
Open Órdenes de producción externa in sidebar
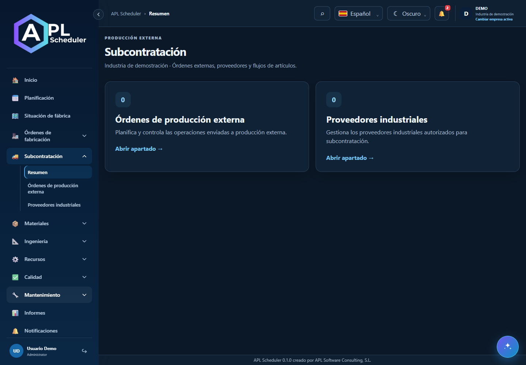click(x=58, y=189)
